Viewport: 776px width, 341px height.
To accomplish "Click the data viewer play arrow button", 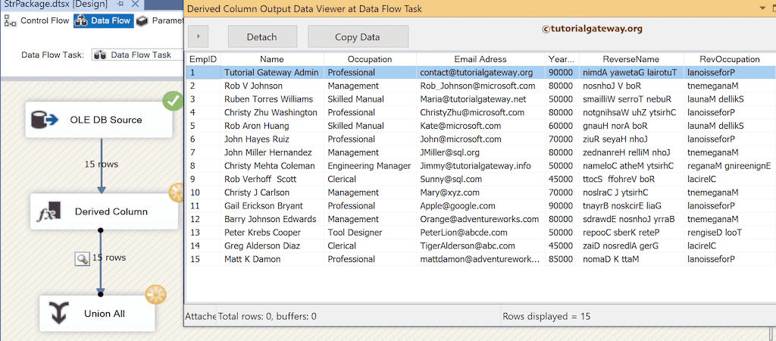I will click(x=198, y=36).
